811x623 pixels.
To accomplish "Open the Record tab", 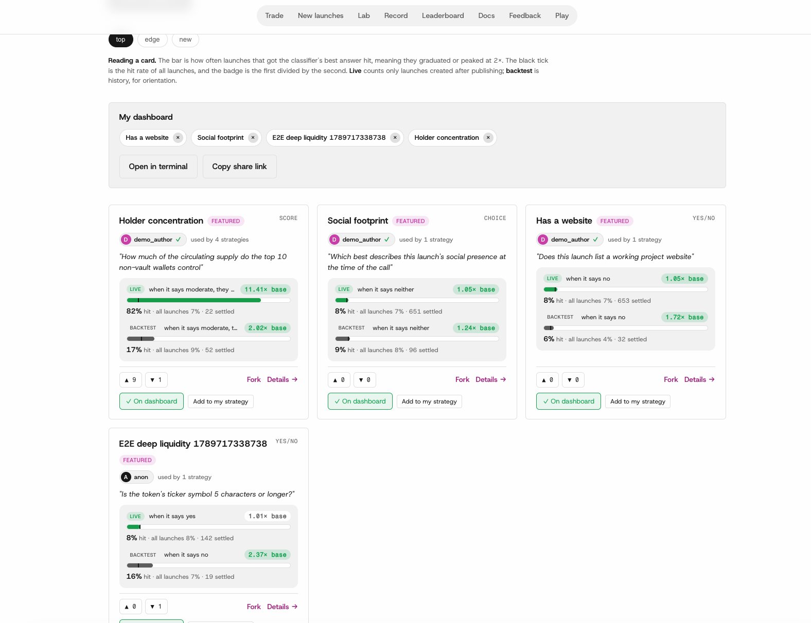I will point(396,16).
